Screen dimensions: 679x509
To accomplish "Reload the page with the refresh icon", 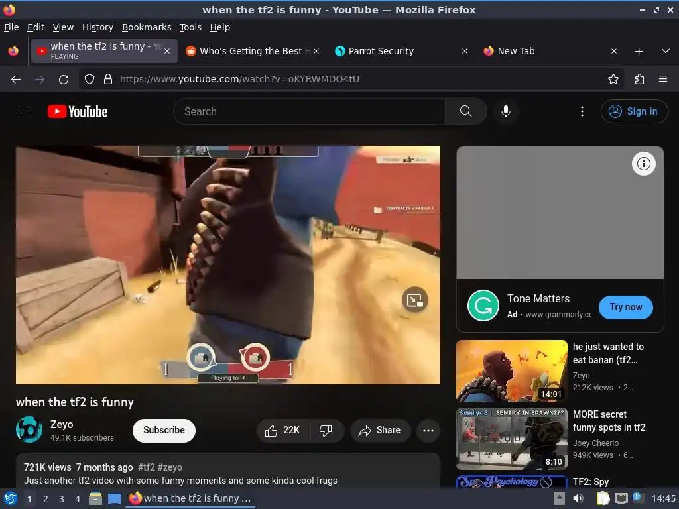I will coord(64,80).
